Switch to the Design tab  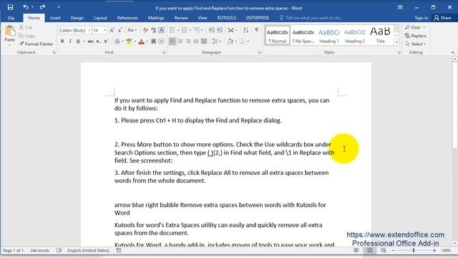tap(77, 18)
